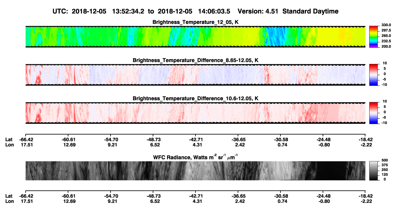Screen dimensions: 406x208
Task: Click the 10 tick on the 8.65-12.05 colorbar
Action: pyautogui.click(x=385, y=63)
